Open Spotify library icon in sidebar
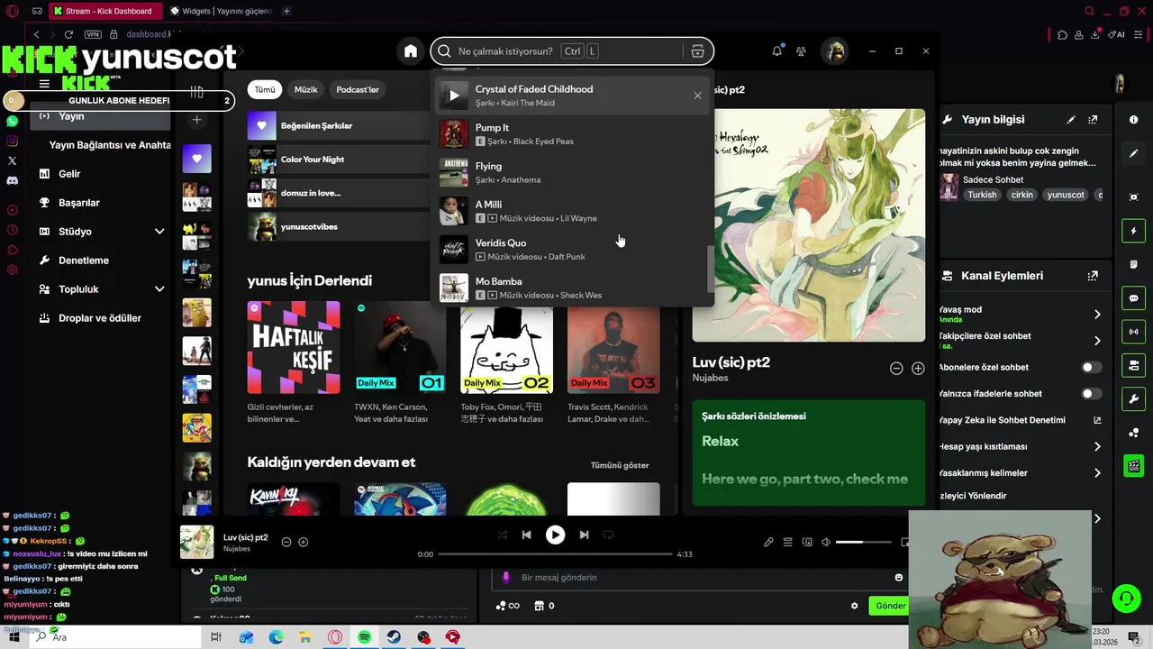Screen dimensions: 1153x649 (197, 92)
